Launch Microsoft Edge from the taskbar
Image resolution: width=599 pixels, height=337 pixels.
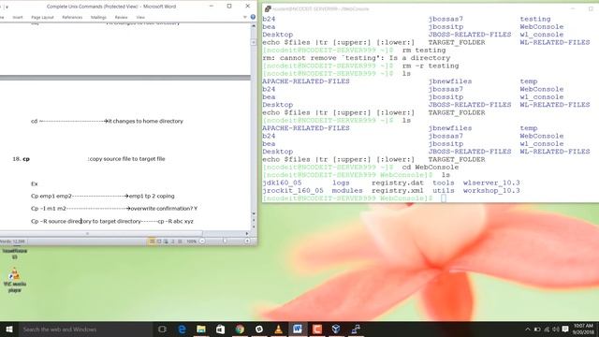pos(183,330)
